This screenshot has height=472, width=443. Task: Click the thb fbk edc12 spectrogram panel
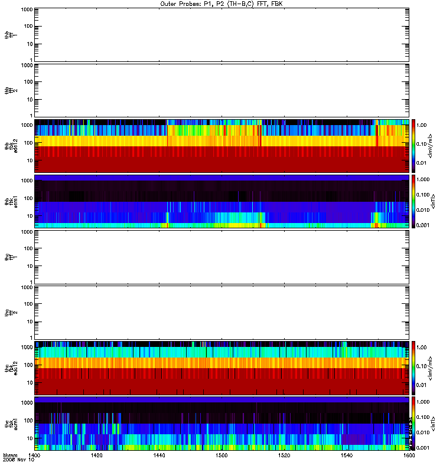pos(221,146)
